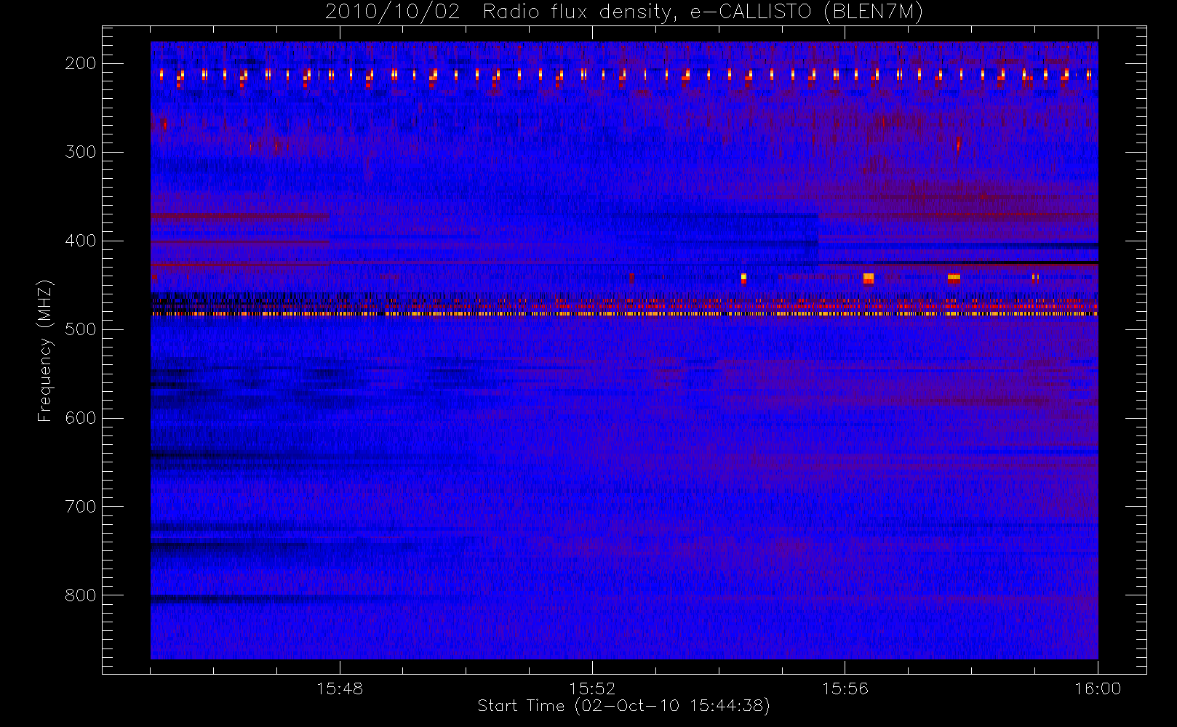The image size is (1177, 727).
Task: Click the 800 frequency tick label
Action: [81, 595]
